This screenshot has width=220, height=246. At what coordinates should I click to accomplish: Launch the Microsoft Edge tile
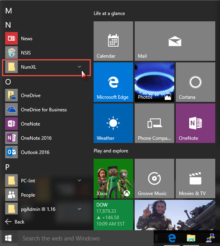(x=113, y=82)
